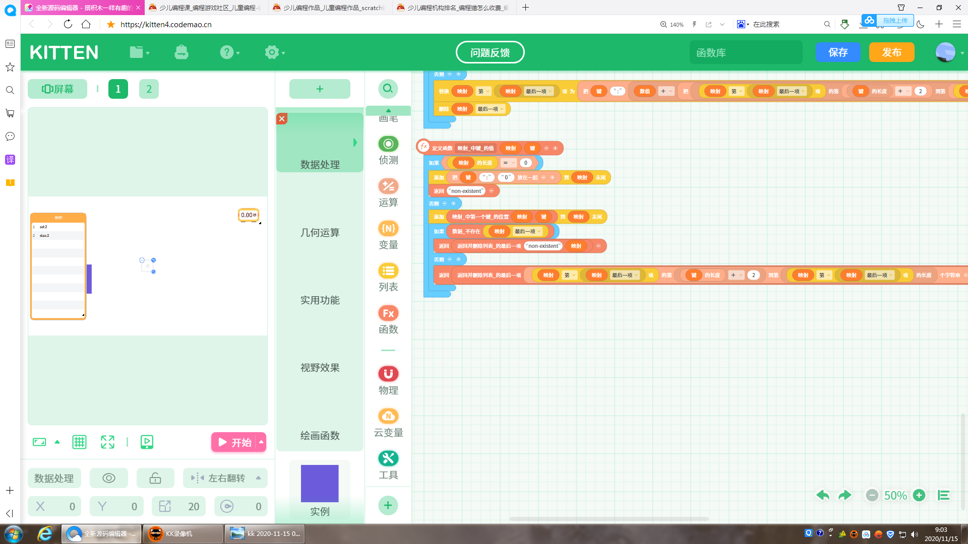
Task: Select the purple 实例 sprite swatch
Action: coord(320,484)
